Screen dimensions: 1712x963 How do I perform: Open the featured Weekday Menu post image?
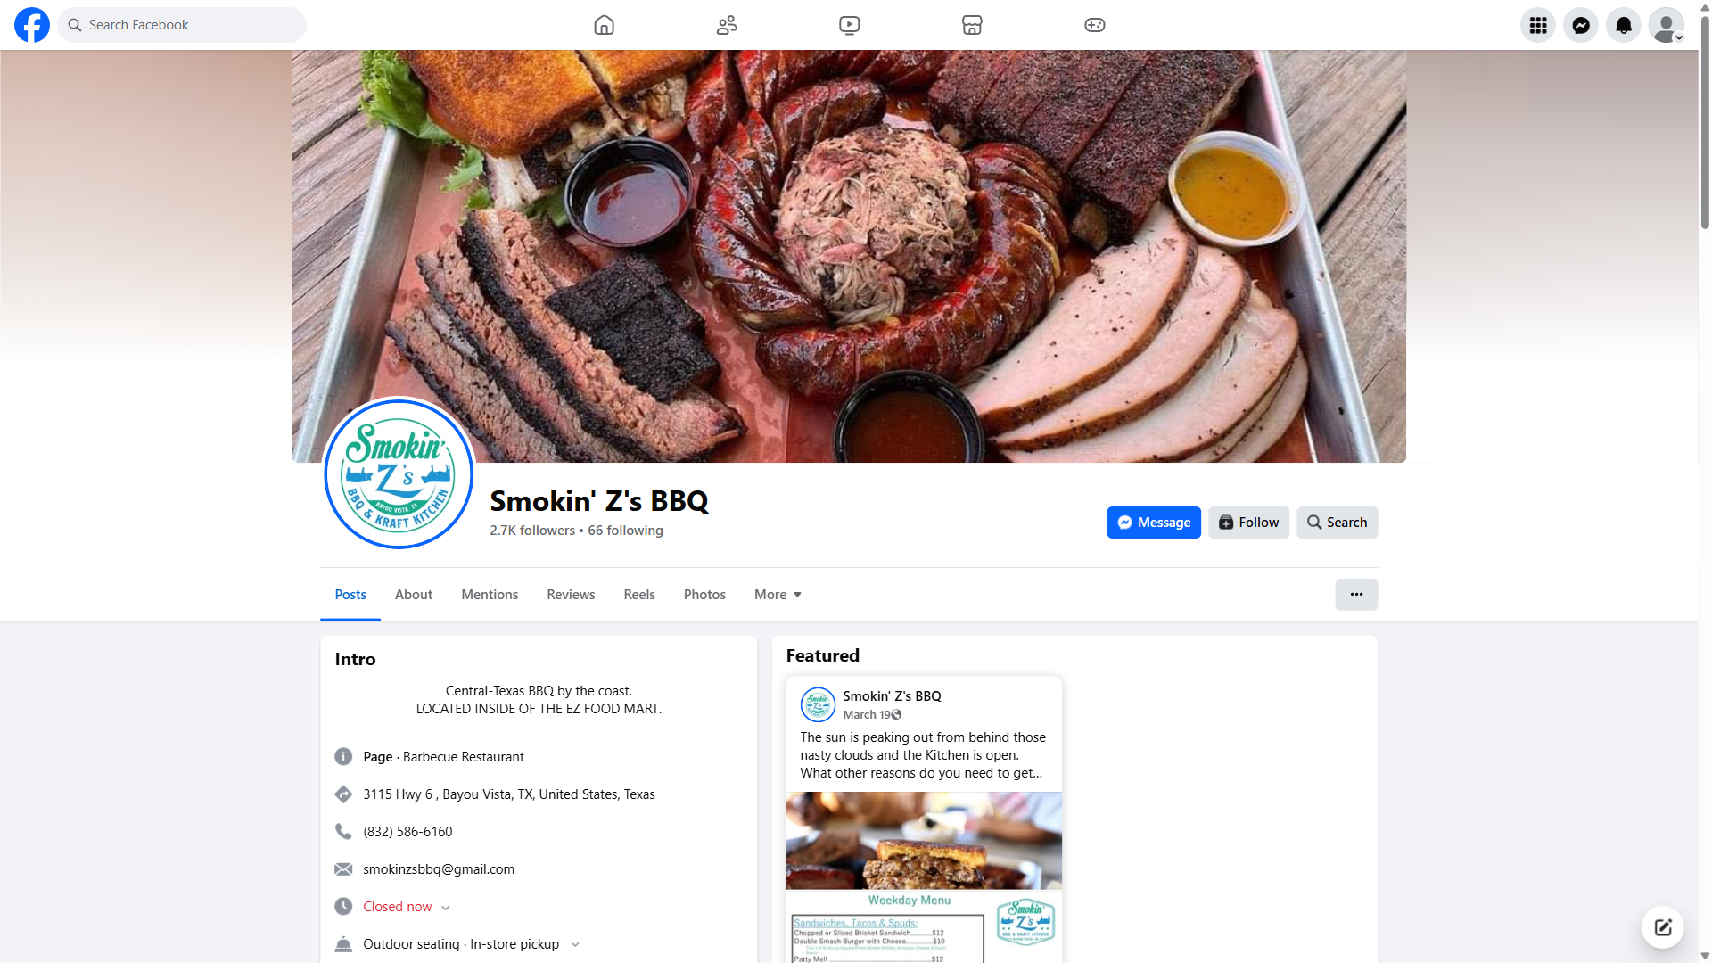pyautogui.click(x=924, y=877)
